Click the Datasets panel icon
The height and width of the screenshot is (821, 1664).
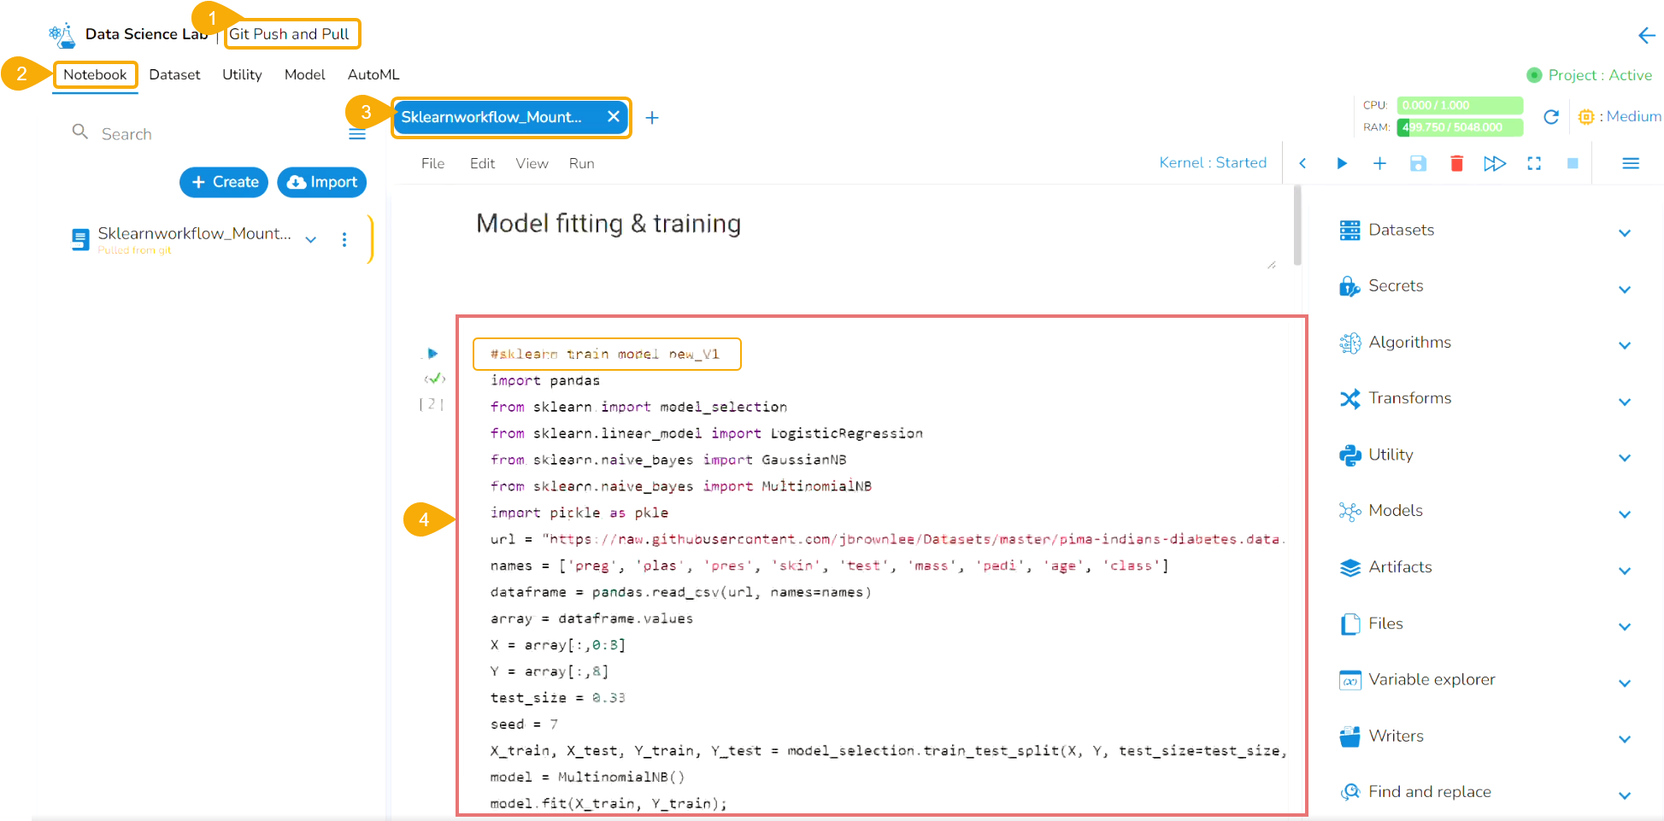1349,231
